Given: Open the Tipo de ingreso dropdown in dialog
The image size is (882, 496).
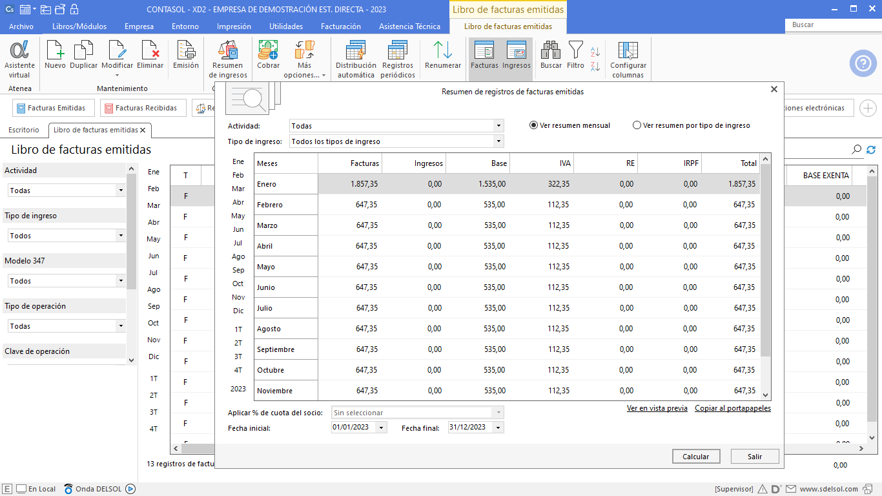Looking at the screenshot, I should tap(498, 141).
